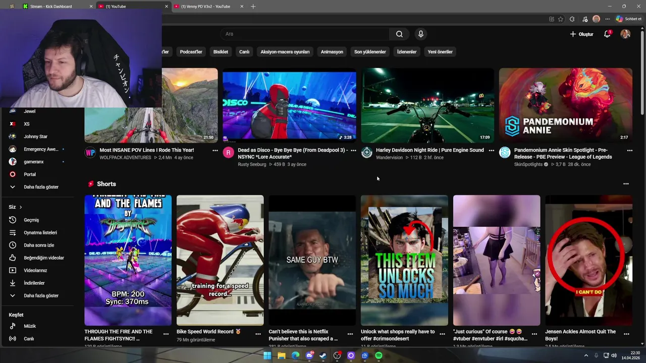Play Dead as Disco video thumbnail

click(x=289, y=105)
